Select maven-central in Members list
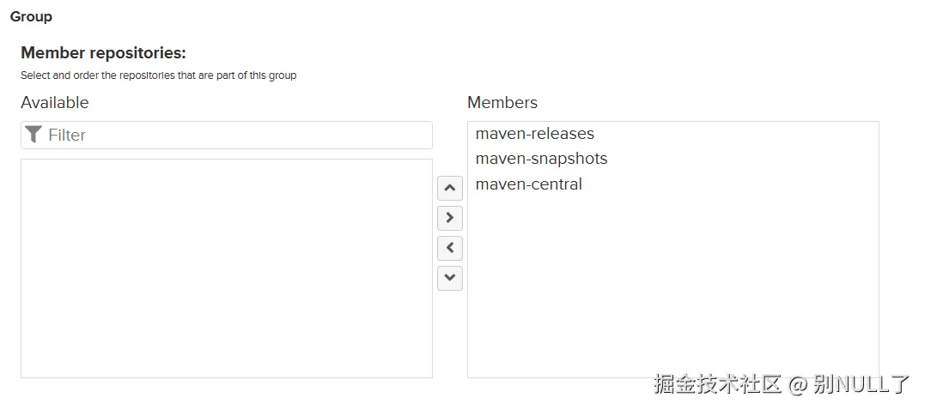The image size is (925, 410). click(528, 184)
